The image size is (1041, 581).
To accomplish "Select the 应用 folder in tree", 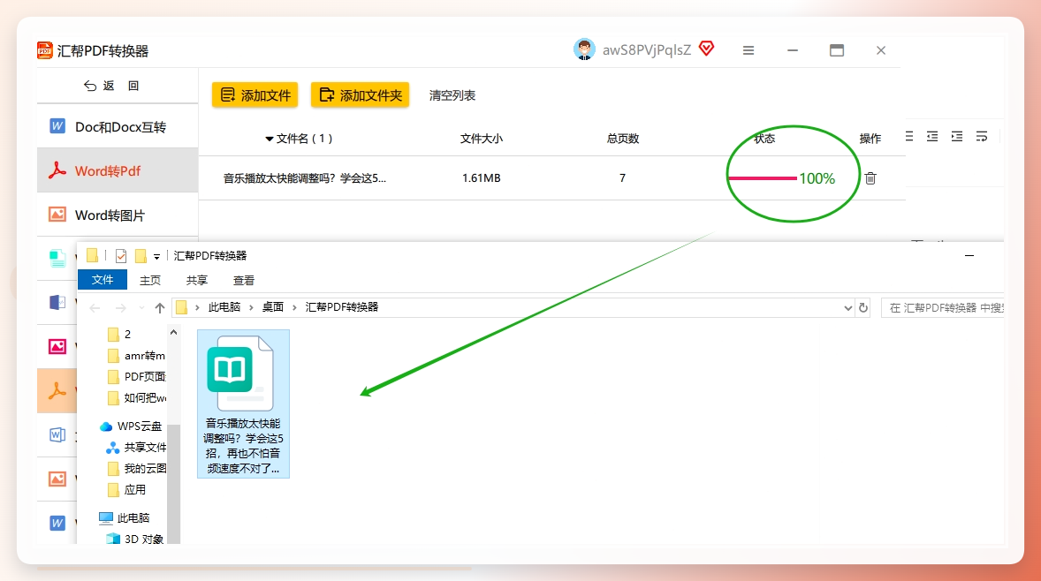I will tap(126, 489).
